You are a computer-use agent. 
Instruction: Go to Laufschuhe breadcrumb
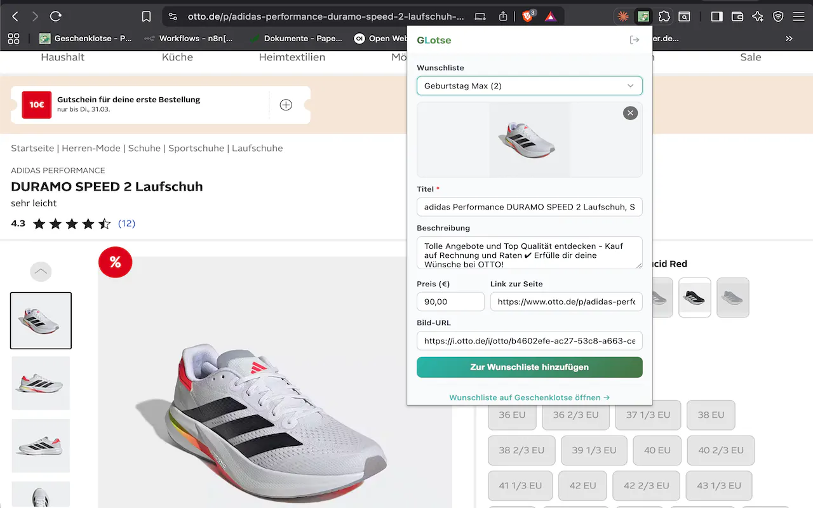point(257,148)
